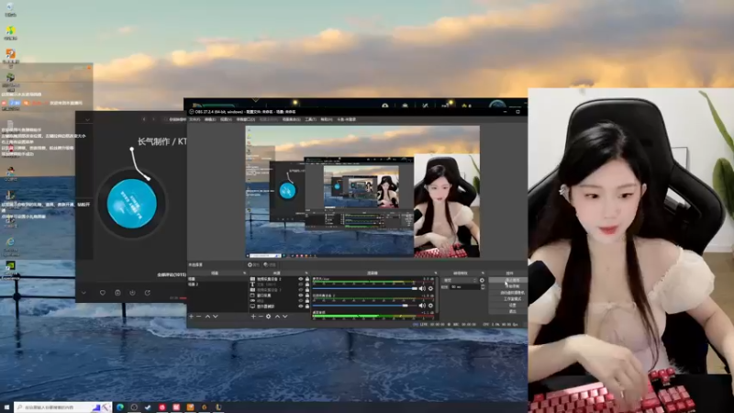
Task: Click the 退出 button in OBS
Action: (x=508, y=310)
